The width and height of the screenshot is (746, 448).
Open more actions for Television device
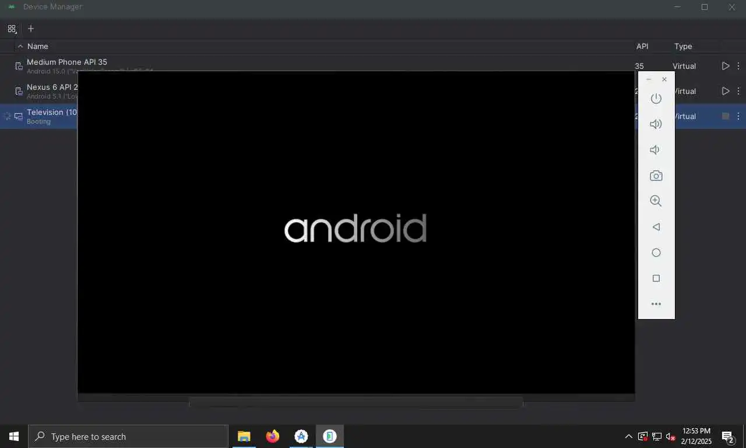738,116
